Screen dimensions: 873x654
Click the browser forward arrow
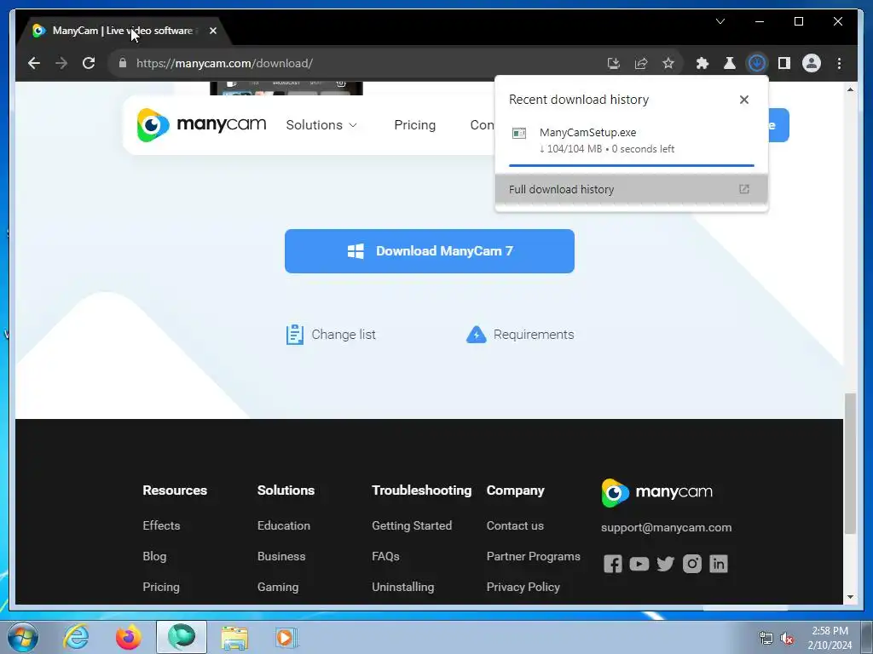tap(61, 63)
